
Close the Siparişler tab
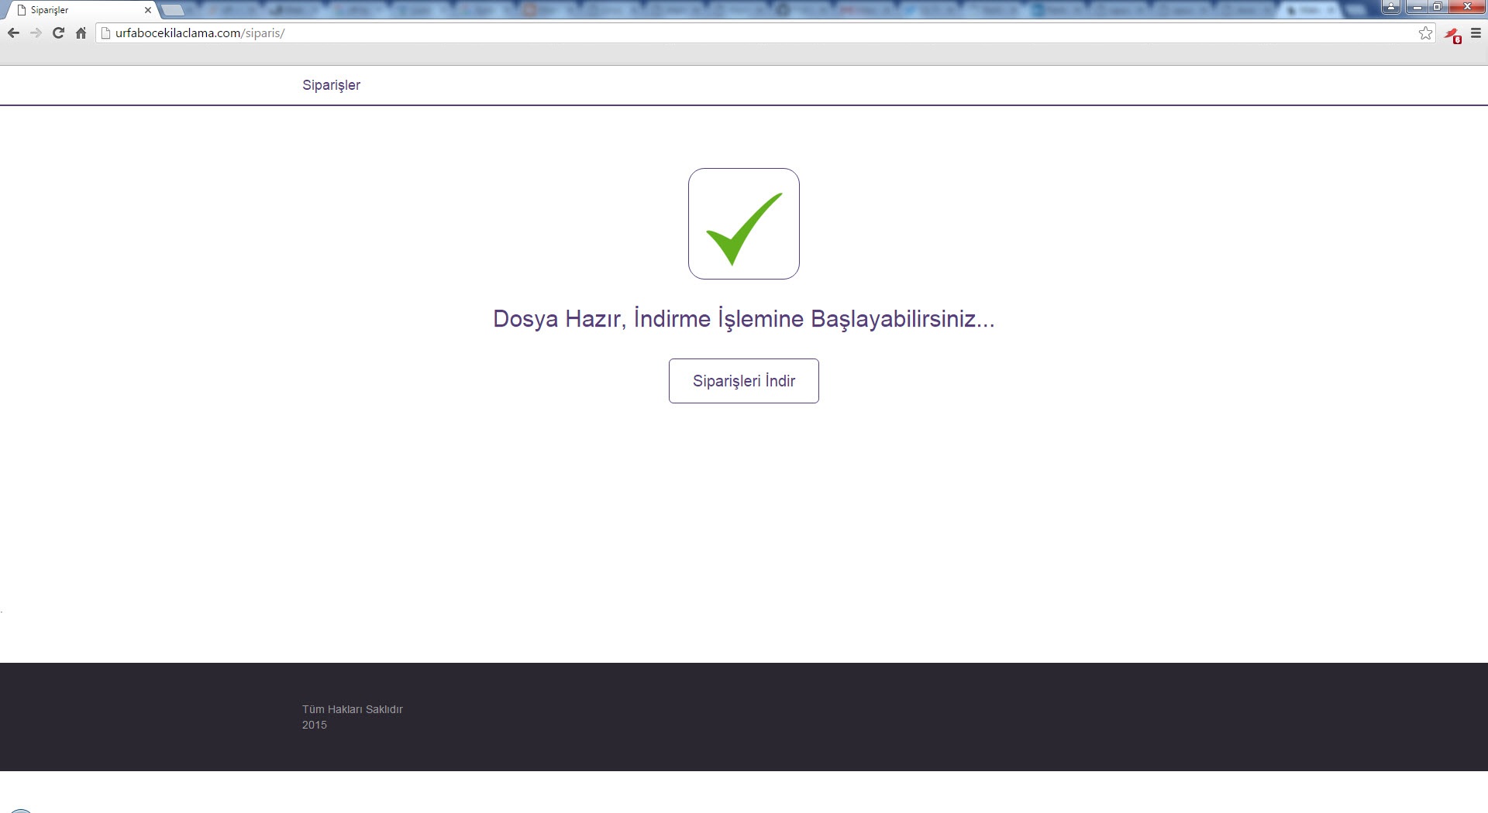(148, 10)
